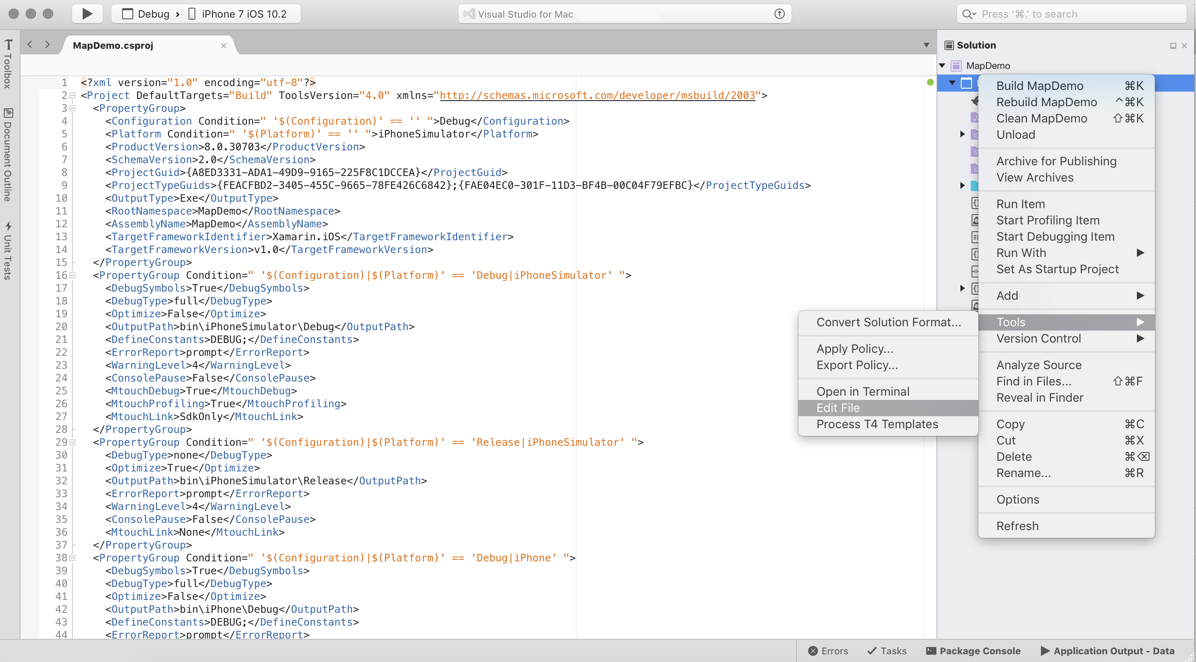1196x662 pixels.
Task: Open the Debug configuration selector
Action: (146, 14)
